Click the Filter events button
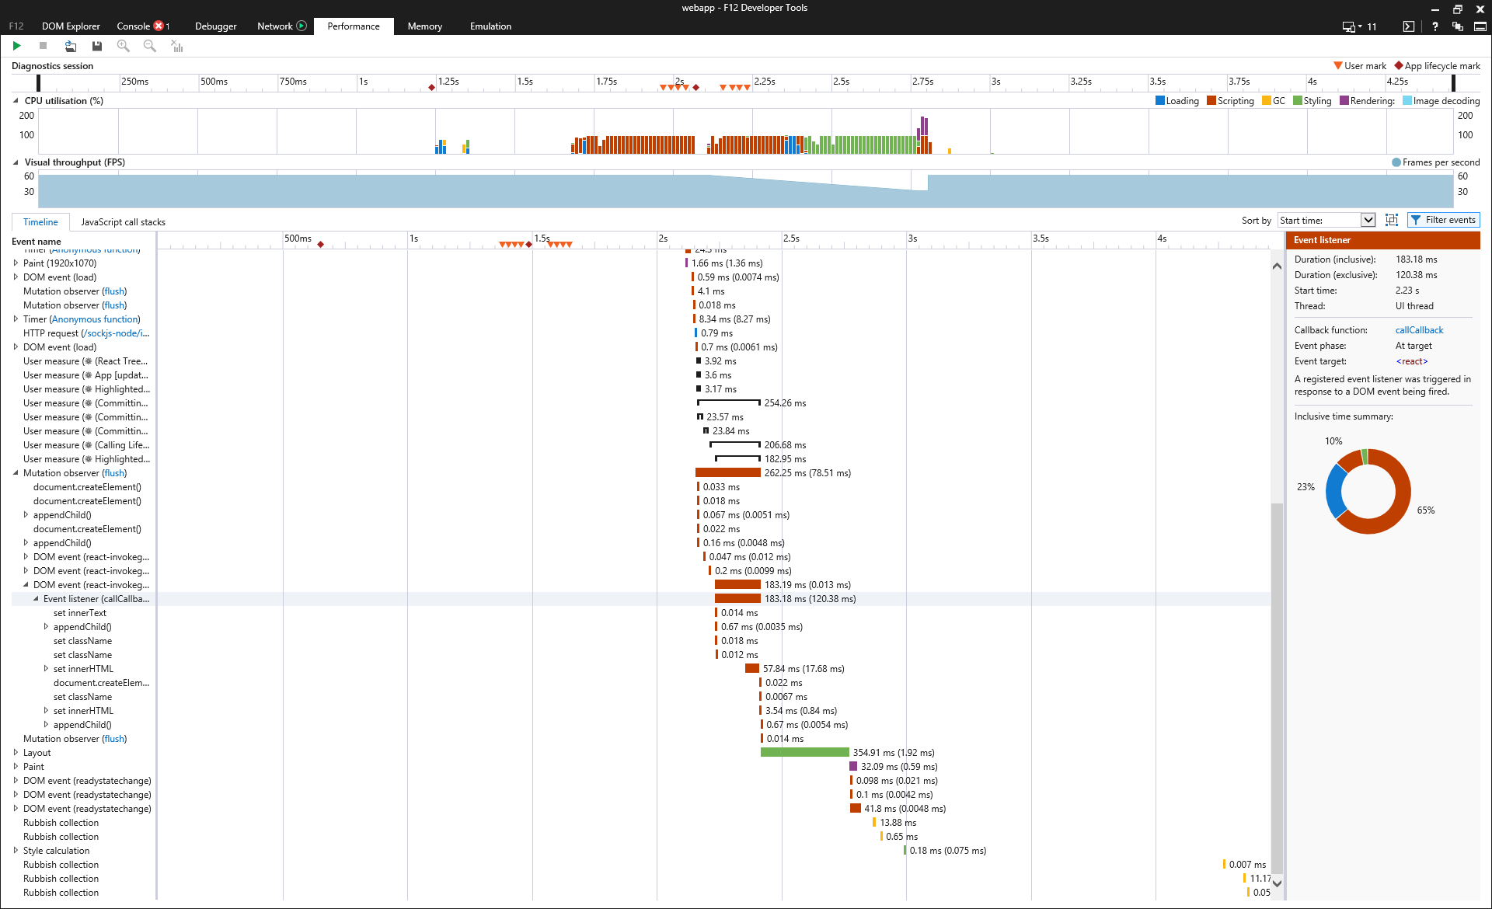 coord(1443,220)
